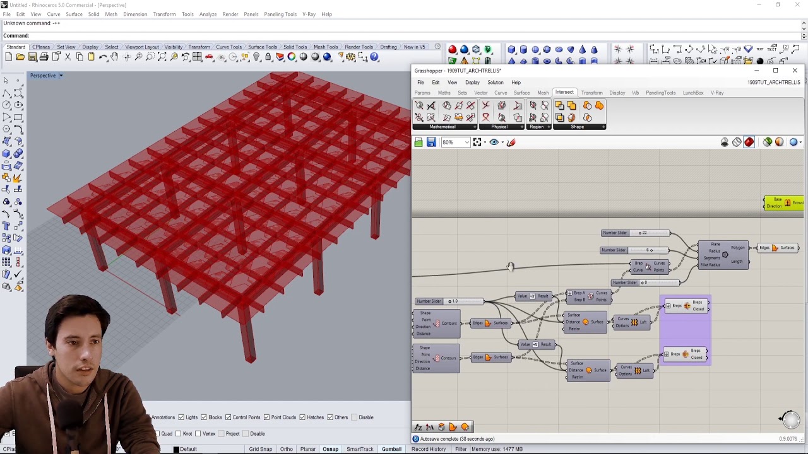The image size is (808, 454).
Task: Click the light bulb Hide/Show icon
Action: [x=256, y=57]
